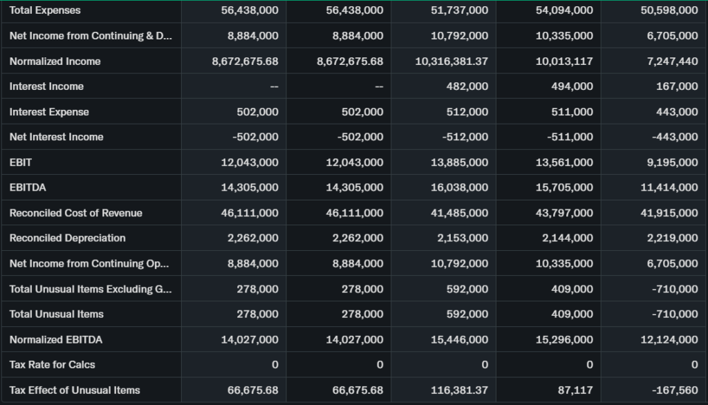This screenshot has width=708, height=405.
Task: Select the Reconciled Depreciation row label
Action: pyautogui.click(x=68, y=238)
